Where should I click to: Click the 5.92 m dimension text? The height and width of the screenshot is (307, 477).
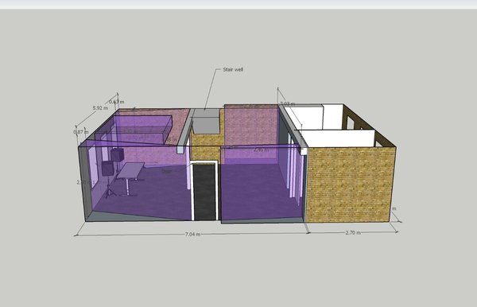(x=100, y=107)
